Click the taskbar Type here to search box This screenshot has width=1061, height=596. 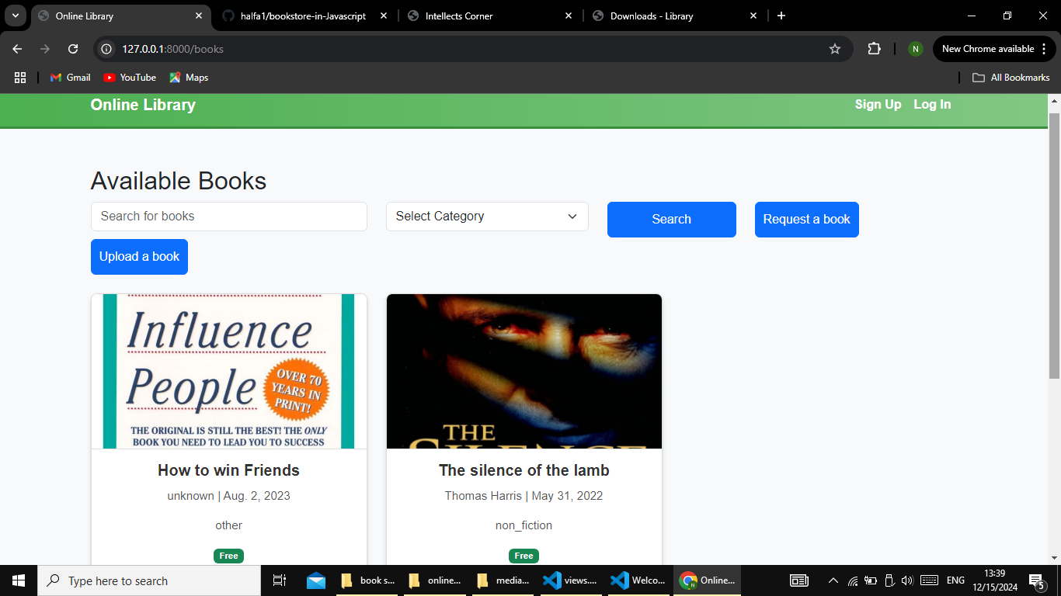point(149,580)
